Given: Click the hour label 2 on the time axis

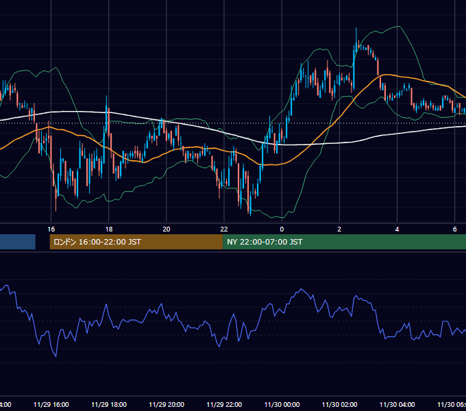Looking at the screenshot, I should (x=339, y=229).
